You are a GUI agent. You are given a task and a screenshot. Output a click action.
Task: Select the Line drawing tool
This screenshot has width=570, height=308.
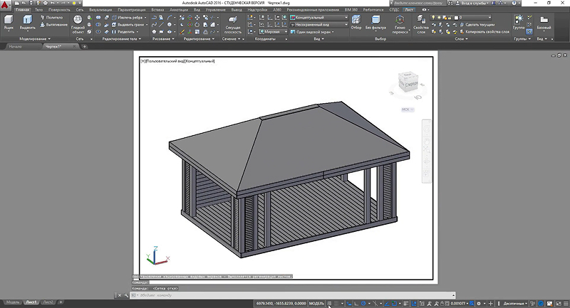pyautogui.click(x=162, y=25)
